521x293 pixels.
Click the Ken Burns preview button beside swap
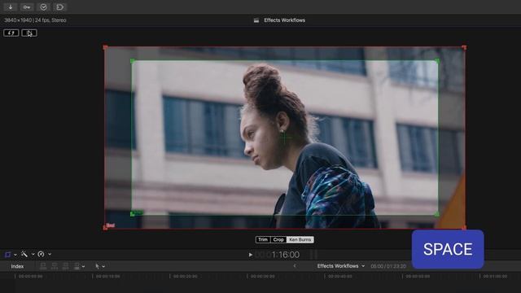point(29,33)
